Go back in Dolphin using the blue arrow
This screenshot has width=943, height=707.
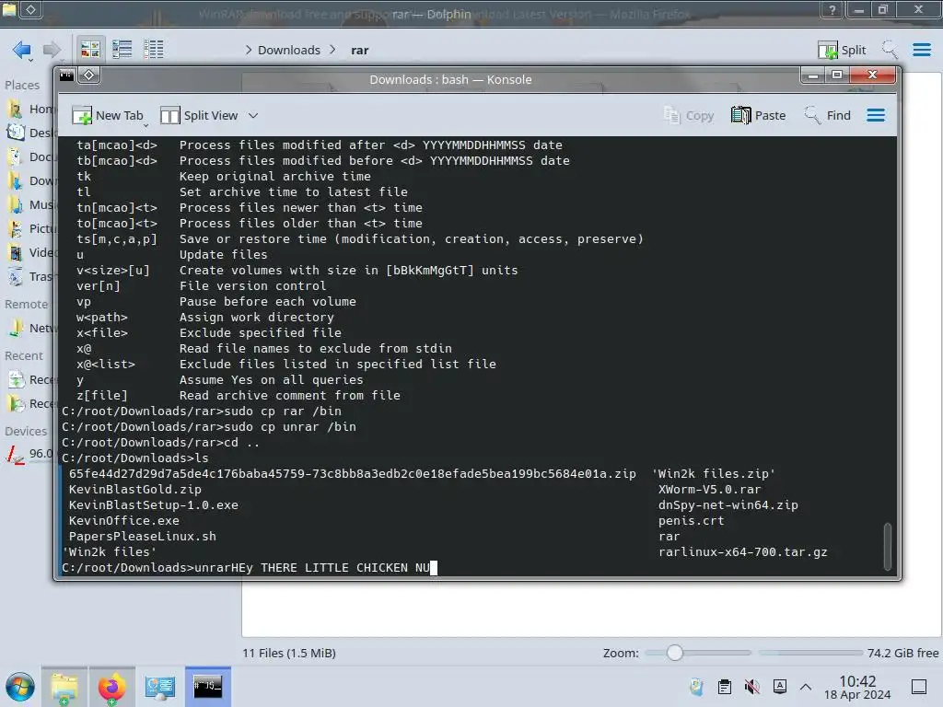[22, 50]
